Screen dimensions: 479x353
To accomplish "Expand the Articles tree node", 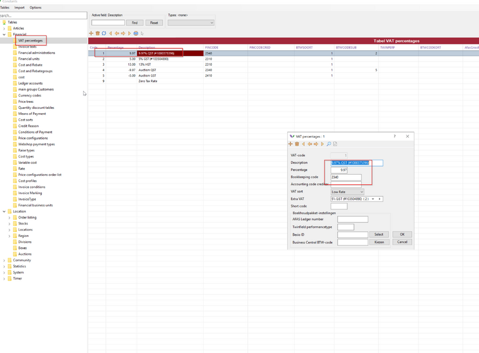I will 4,28.
